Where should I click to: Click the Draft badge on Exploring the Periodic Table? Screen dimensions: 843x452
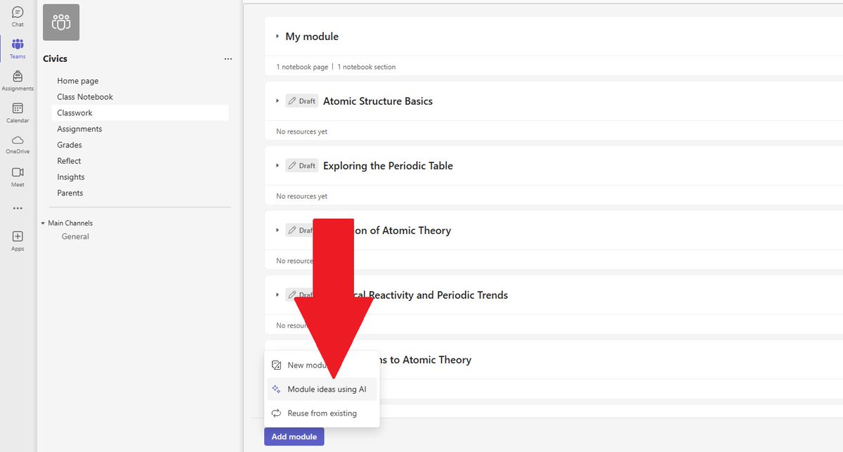click(x=301, y=165)
